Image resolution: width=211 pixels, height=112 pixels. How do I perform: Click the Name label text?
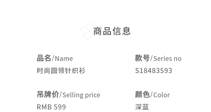pos(64,59)
